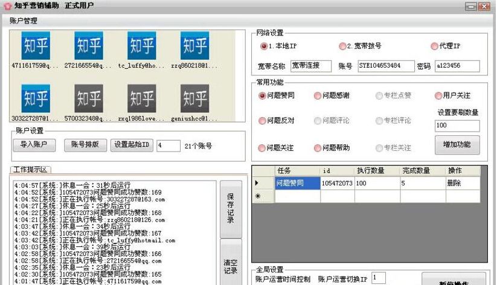Click the 账号排版 button
This screenshot has height=285, width=497.
[x=85, y=145]
